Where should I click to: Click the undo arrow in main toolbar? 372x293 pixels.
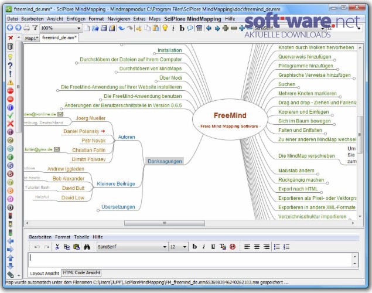click(x=121, y=28)
